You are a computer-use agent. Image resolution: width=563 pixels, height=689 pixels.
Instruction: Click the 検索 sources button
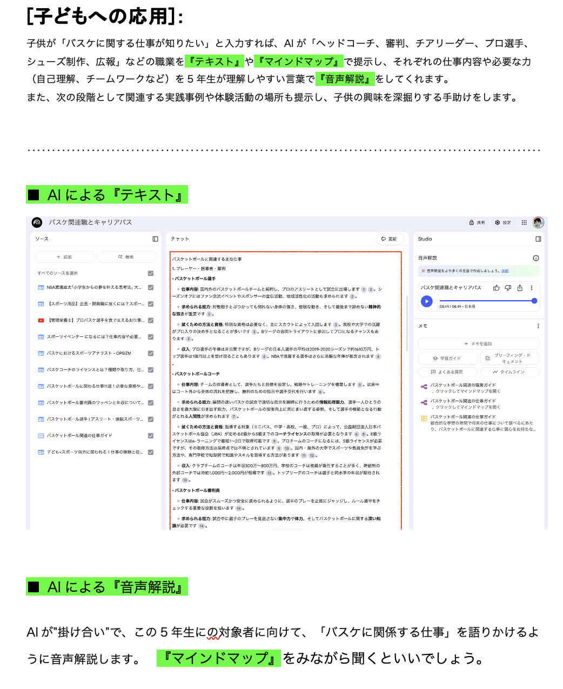[x=127, y=257]
